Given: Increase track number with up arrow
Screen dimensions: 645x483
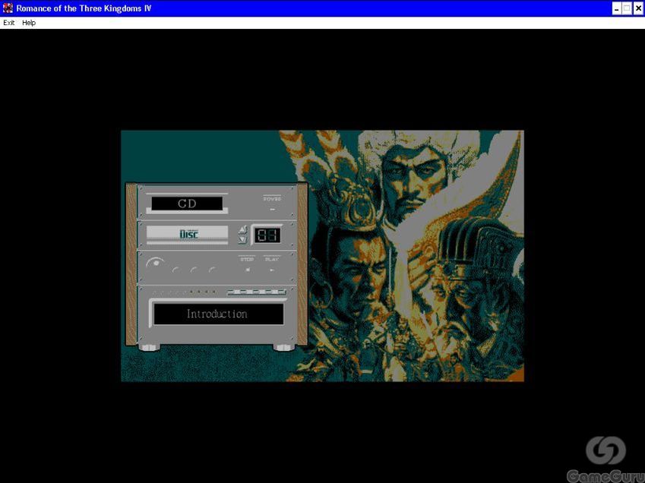Looking at the screenshot, I should point(242,230).
